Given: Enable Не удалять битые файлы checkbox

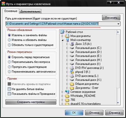Looking at the screenshot, I should [9, 89].
